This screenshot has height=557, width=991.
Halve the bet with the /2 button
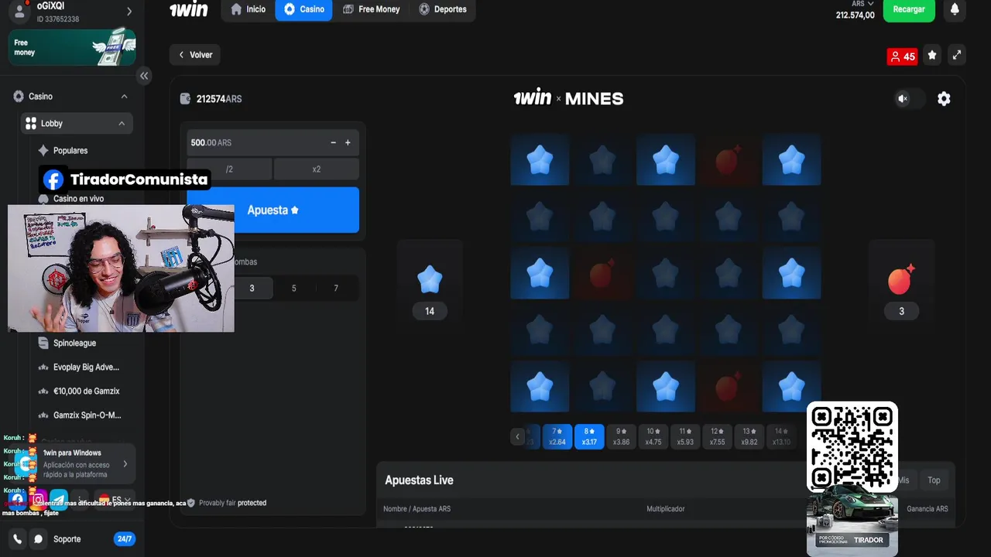(x=229, y=169)
